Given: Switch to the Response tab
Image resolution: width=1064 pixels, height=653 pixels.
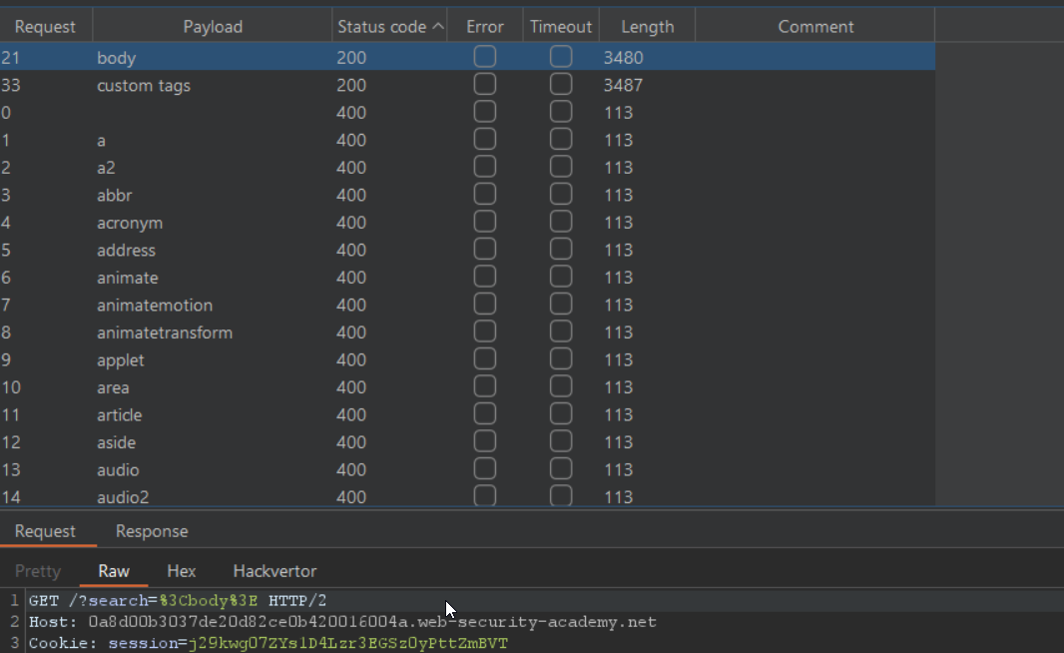Looking at the screenshot, I should click(x=152, y=531).
